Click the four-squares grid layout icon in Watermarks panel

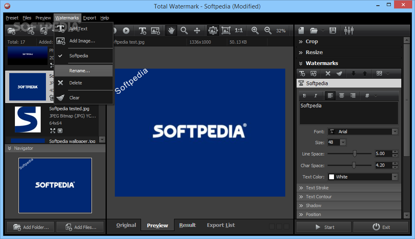click(x=379, y=73)
